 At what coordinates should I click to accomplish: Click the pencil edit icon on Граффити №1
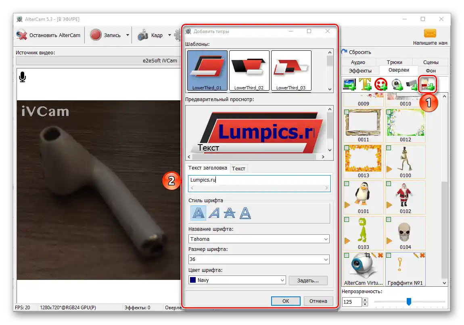416,255
